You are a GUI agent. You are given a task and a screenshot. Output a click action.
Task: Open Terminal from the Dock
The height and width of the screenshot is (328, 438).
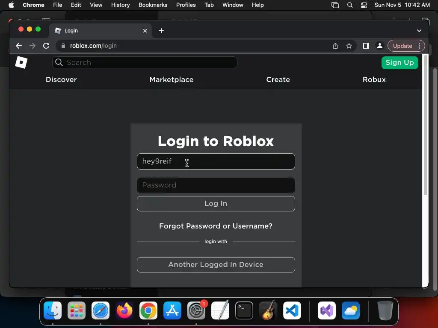(x=244, y=310)
